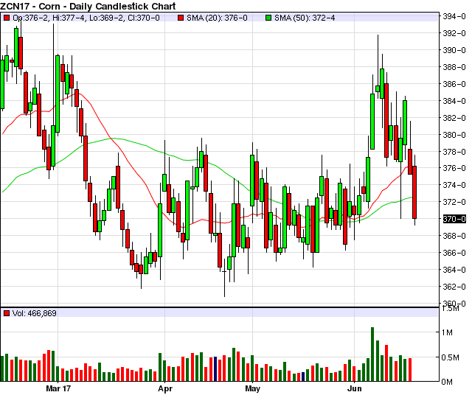
Task: Click the 376-0 price axis label
Action: point(454,168)
